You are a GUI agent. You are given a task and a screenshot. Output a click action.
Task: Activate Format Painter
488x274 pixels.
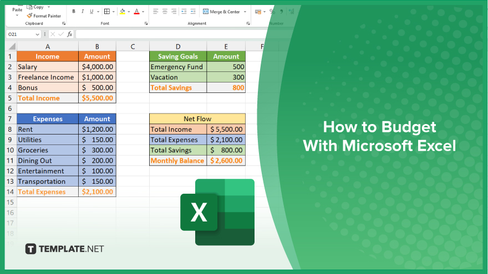pyautogui.click(x=44, y=16)
